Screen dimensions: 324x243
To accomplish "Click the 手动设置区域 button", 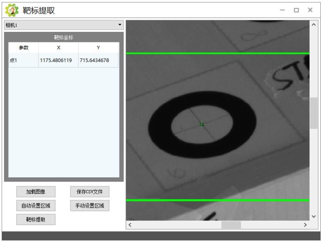I will point(90,205).
